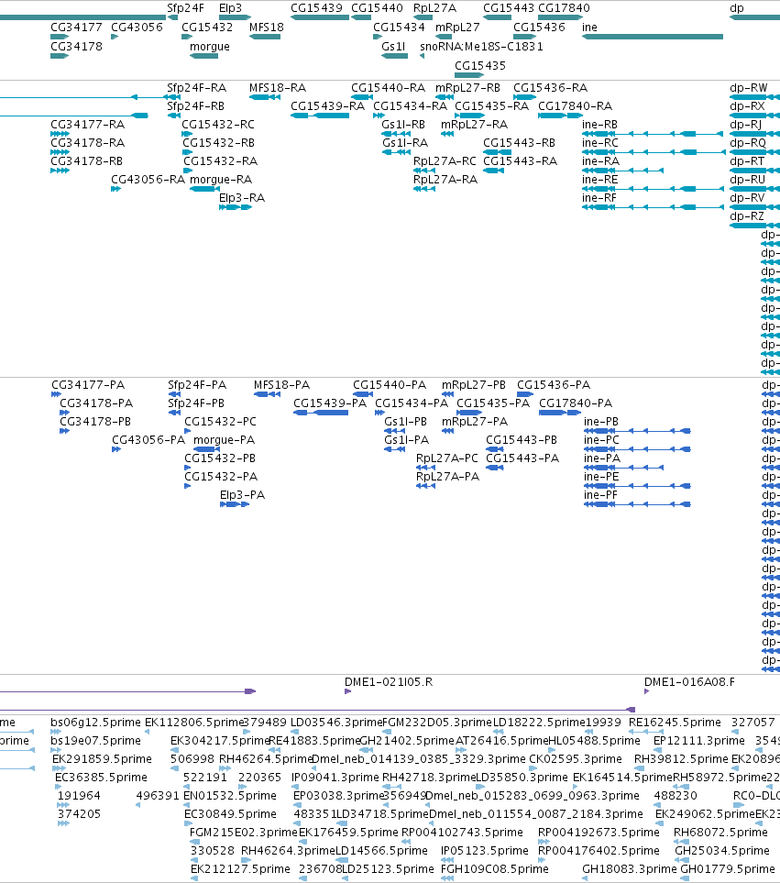The height and width of the screenshot is (883, 780).
Task: Click the Elp3 gene glyph
Action: pyautogui.click(x=235, y=18)
